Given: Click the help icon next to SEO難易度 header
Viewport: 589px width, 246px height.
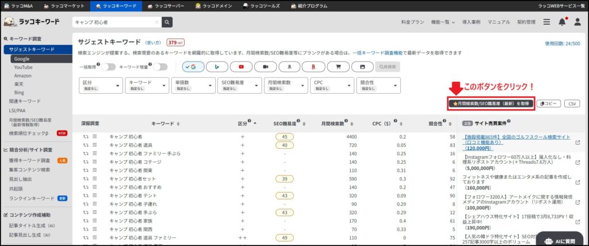Looking at the screenshot, I should click(x=299, y=121).
